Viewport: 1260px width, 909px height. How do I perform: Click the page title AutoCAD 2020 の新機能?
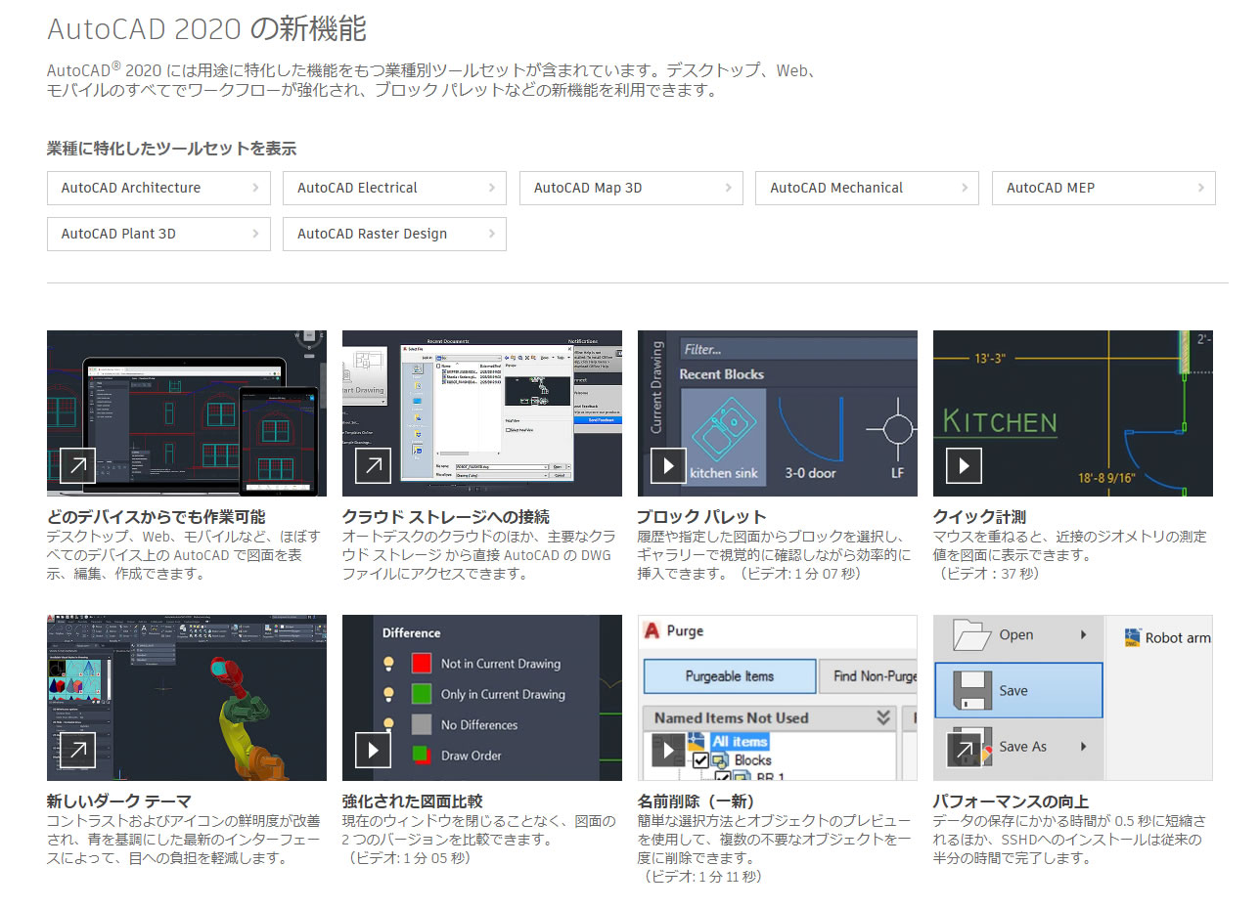(206, 28)
